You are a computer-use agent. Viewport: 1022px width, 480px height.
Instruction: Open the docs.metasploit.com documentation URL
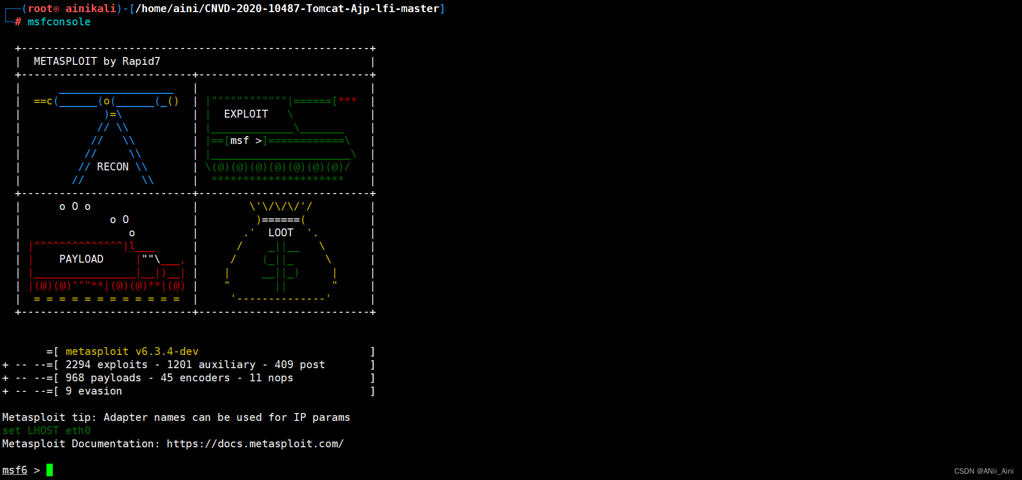pos(256,444)
